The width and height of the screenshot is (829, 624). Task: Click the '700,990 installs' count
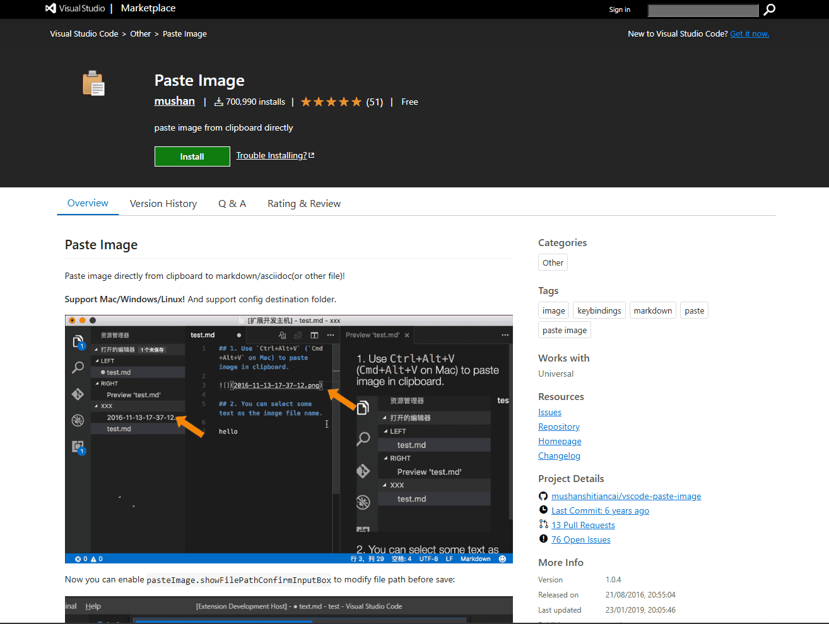250,102
